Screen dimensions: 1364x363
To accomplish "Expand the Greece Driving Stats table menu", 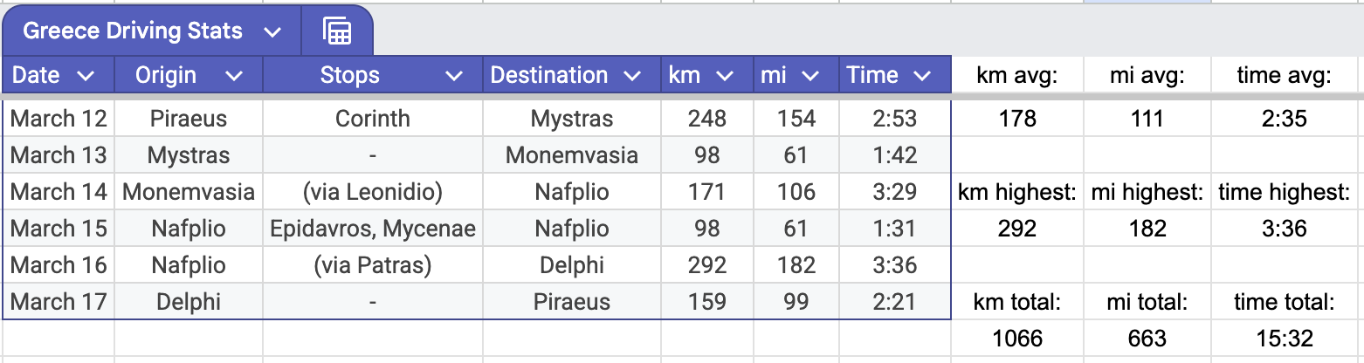I will (x=272, y=32).
